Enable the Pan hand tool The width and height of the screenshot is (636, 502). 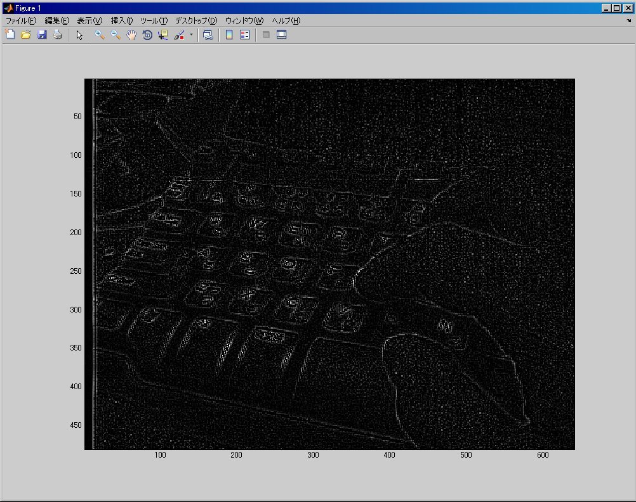pyautogui.click(x=131, y=35)
